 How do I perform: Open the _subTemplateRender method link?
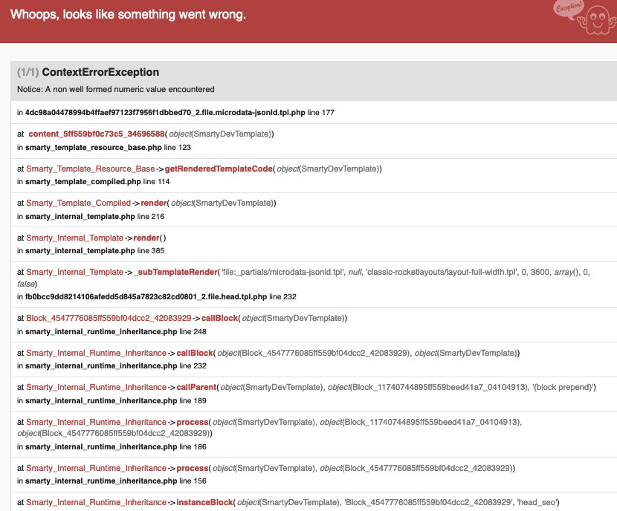click(176, 272)
